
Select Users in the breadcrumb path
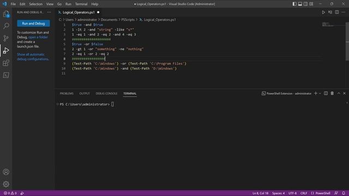point(69,20)
